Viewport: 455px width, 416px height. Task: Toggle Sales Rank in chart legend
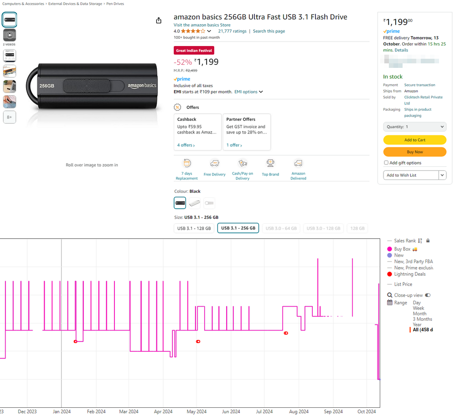tap(405, 241)
